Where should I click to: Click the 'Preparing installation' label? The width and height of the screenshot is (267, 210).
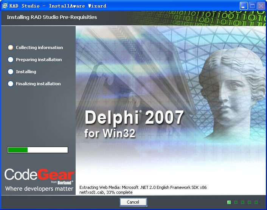click(x=39, y=60)
